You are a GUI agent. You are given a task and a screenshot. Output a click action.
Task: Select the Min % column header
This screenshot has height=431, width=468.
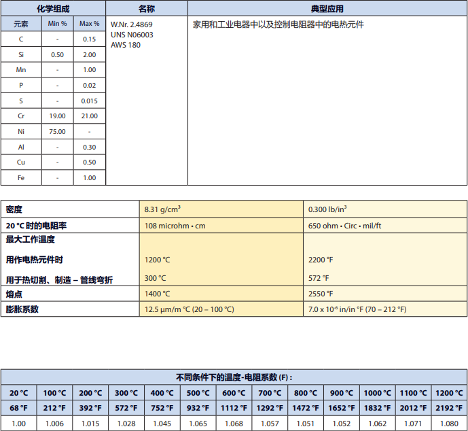[x=57, y=24]
